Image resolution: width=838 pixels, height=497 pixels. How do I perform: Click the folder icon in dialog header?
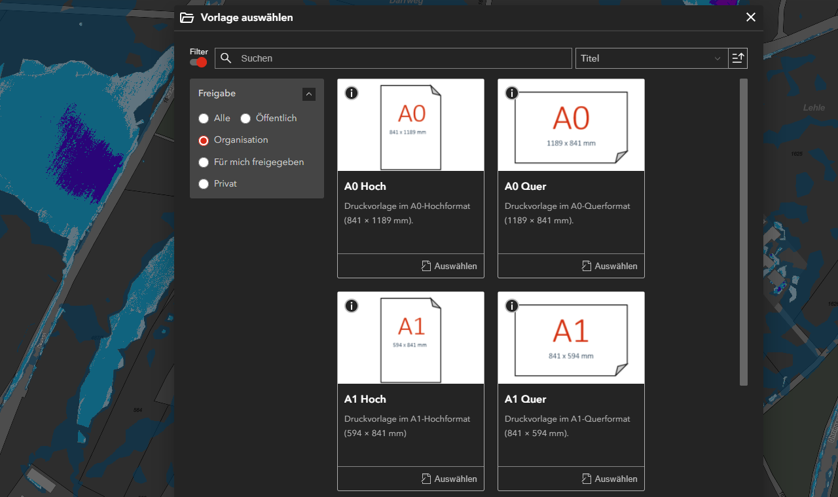coord(187,18)
